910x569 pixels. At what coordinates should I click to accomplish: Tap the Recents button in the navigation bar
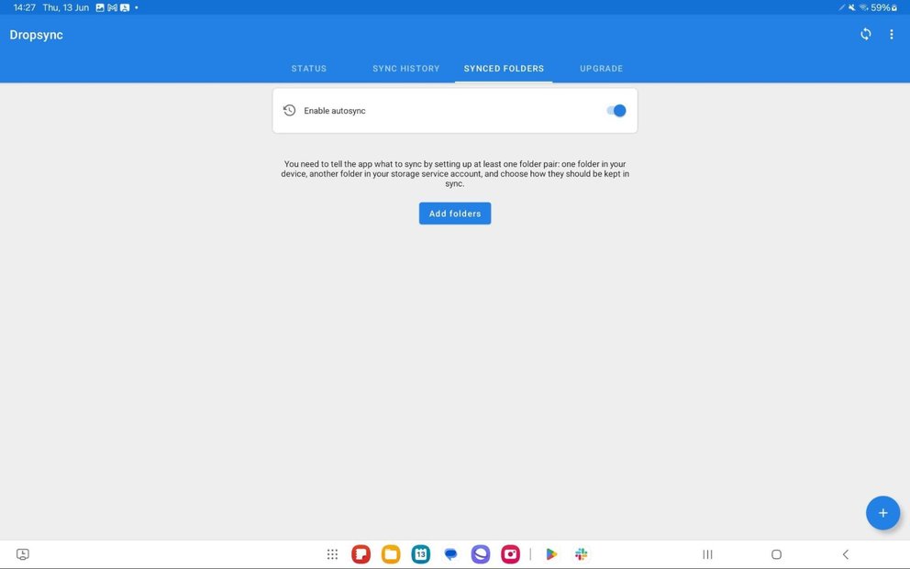(x=707, y=553)
